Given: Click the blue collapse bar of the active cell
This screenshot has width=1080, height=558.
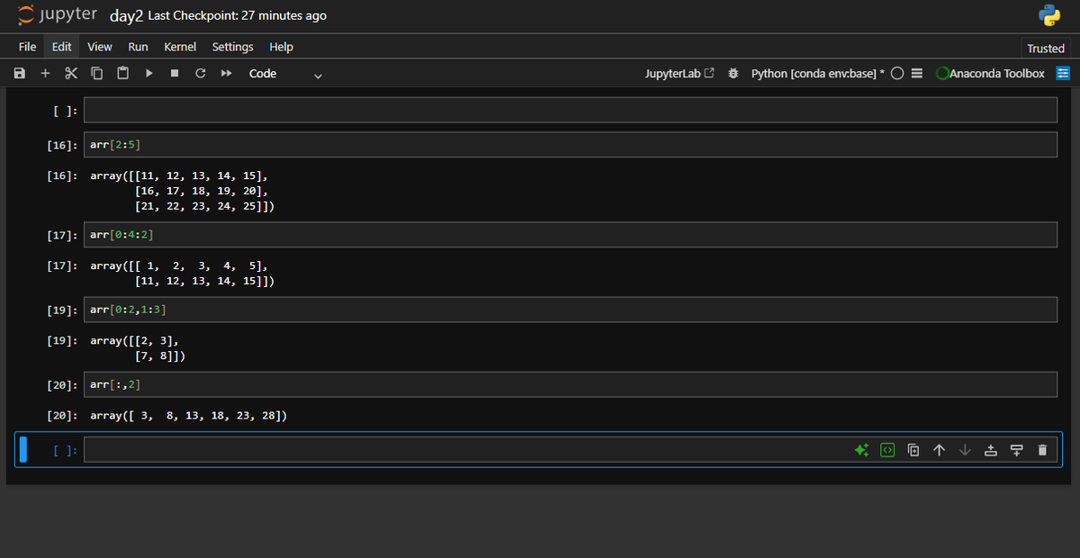Looking at the screenshot, I should (23, 450).
